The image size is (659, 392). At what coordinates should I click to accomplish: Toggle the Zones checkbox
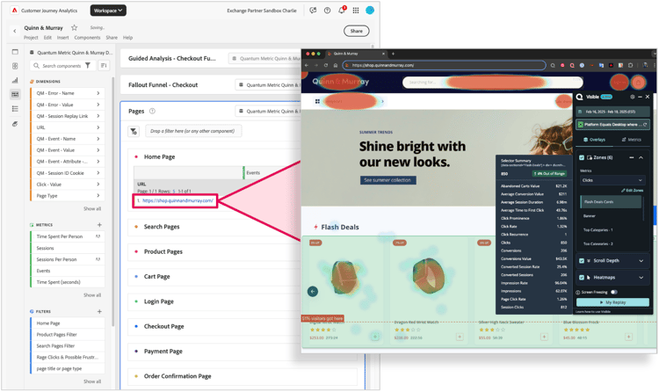[x=582, y=157]
